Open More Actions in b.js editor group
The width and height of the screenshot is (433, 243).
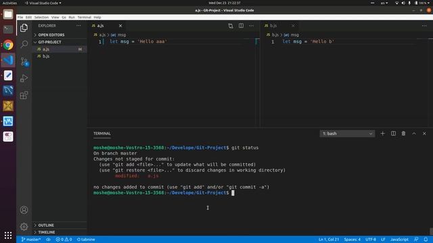(x=424, y=26)
